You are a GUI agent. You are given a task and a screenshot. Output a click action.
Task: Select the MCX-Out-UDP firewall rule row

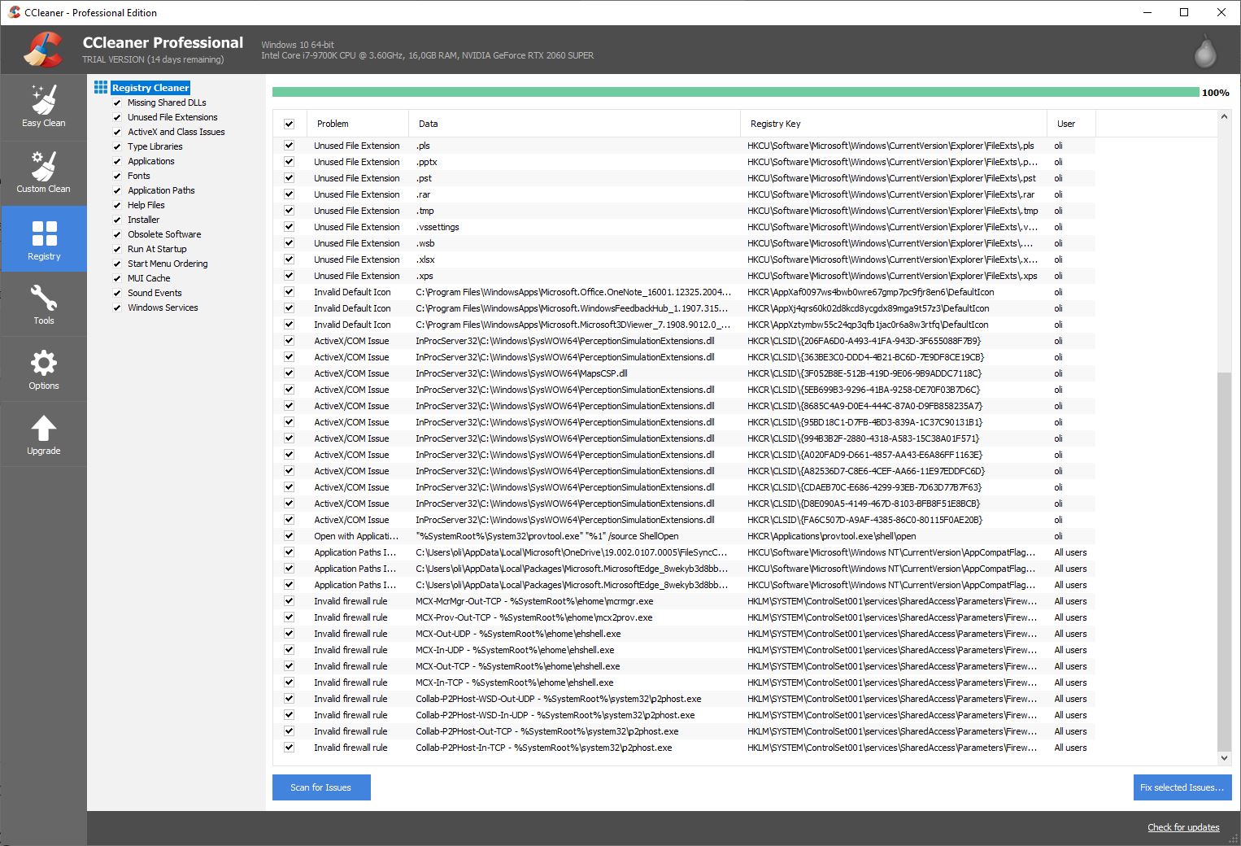pyautogui.click(x=684, y=634)
